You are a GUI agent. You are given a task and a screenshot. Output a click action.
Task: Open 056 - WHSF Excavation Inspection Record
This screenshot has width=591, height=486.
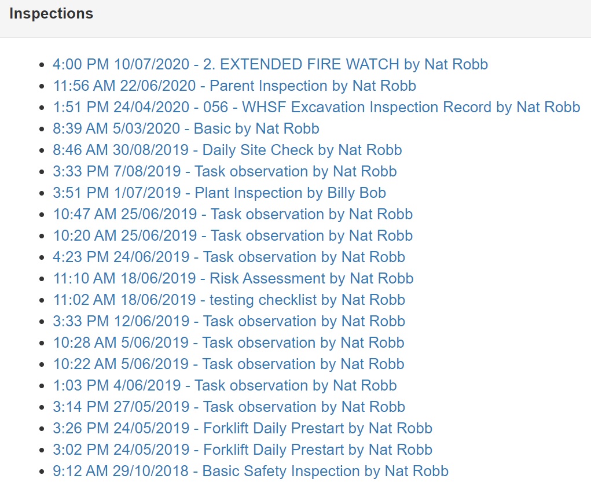pyautogui.click(x=316, y=107)
